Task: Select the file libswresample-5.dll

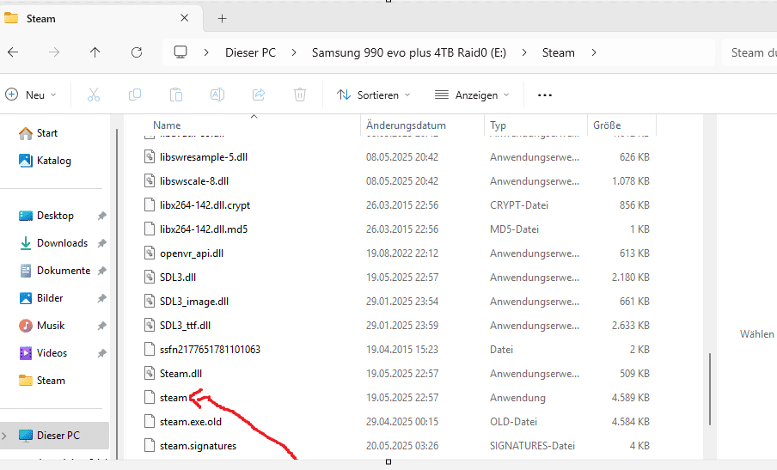Action: (x=203, y=157)
